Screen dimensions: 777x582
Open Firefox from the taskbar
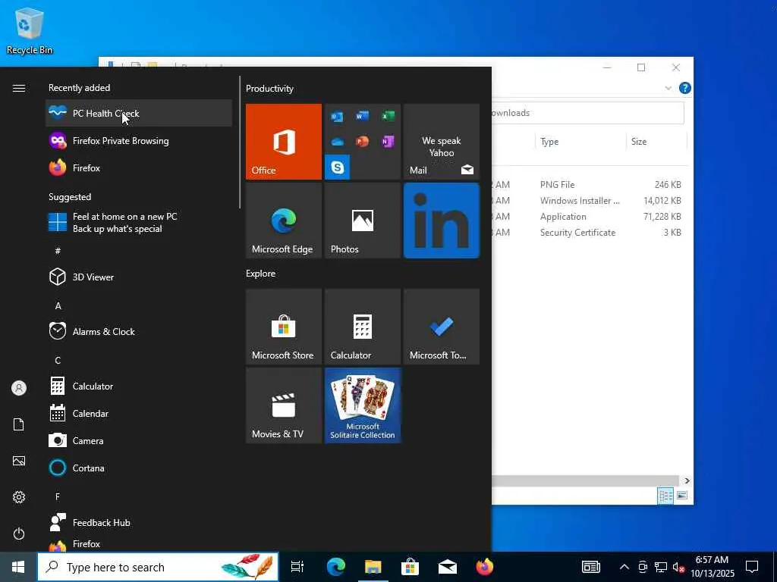click(x=485, y=567)
